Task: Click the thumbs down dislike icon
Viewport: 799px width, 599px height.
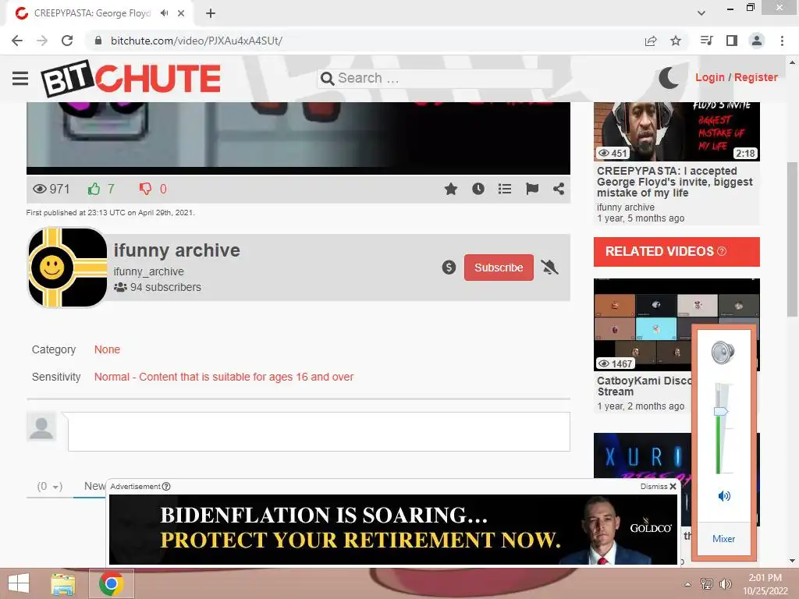Action: (145, 189)
